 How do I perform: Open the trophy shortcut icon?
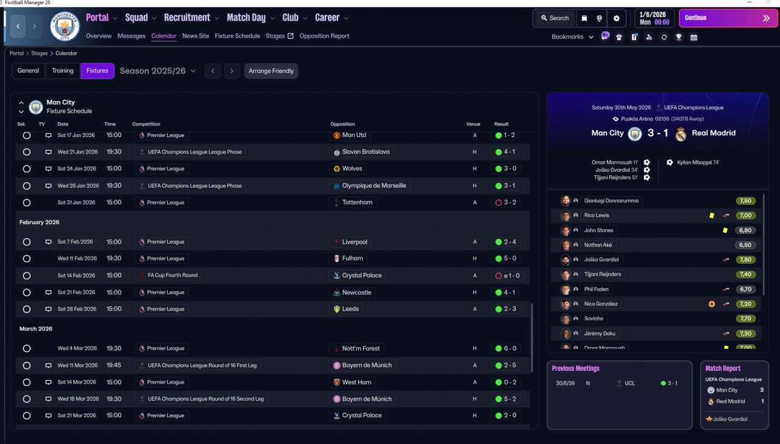pos(678,37)
